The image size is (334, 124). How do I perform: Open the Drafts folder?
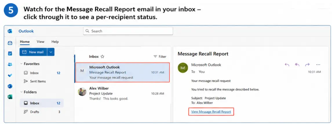(x=42, y=112)
